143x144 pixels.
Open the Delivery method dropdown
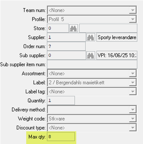[x=132, y=109]
